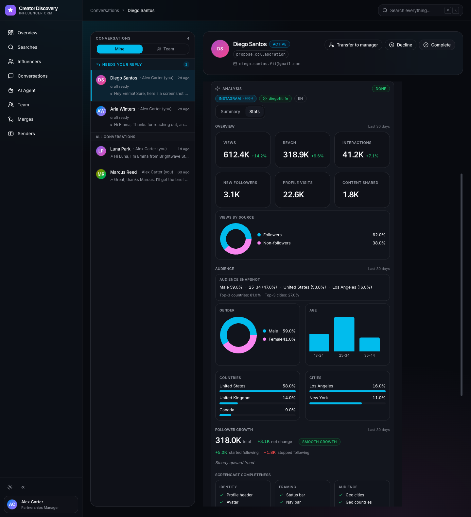This screenshot has width=471, height=517.
Task: Click the EN language badge
Action: pyautogui.click(x=300, y=98)
